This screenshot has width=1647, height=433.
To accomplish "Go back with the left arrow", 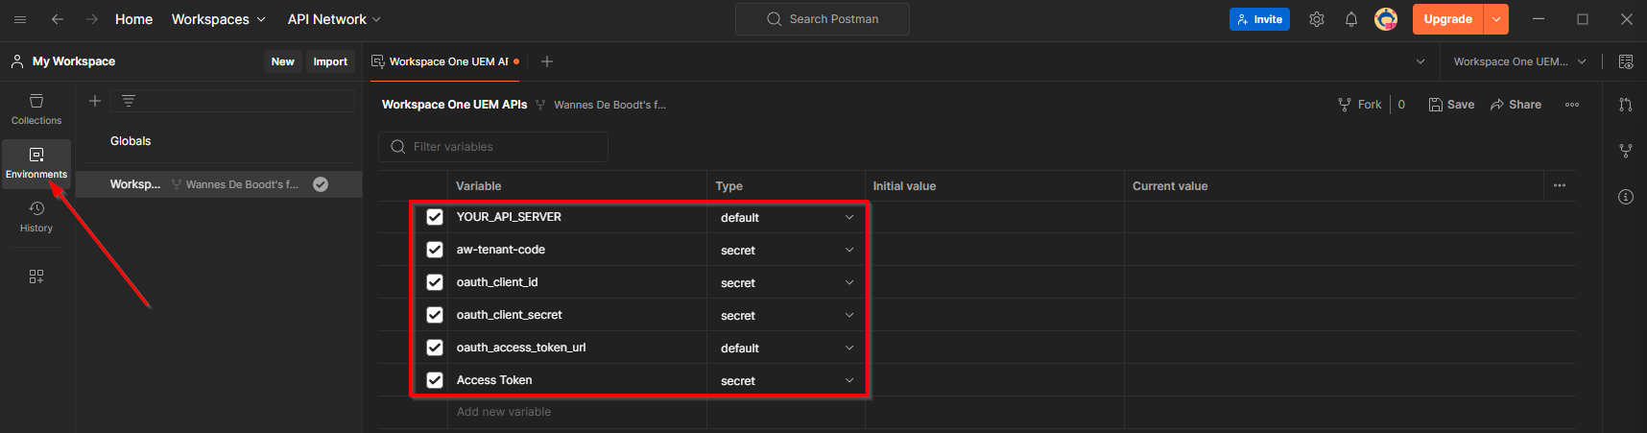I will point(58,19).
